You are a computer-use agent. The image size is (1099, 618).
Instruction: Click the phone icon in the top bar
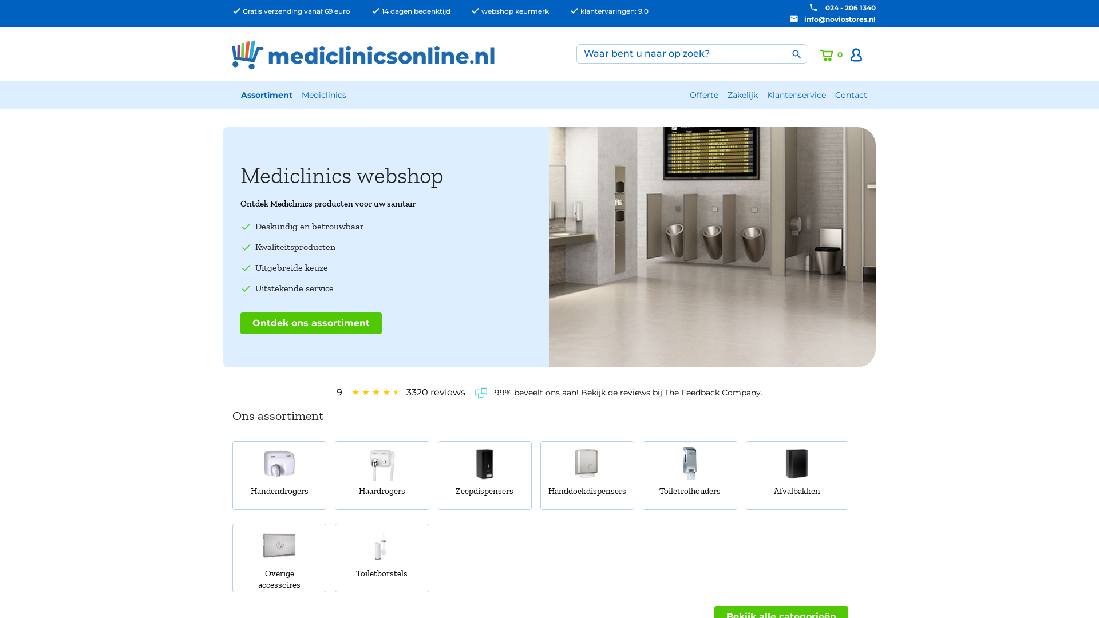(x=813, y=7)
